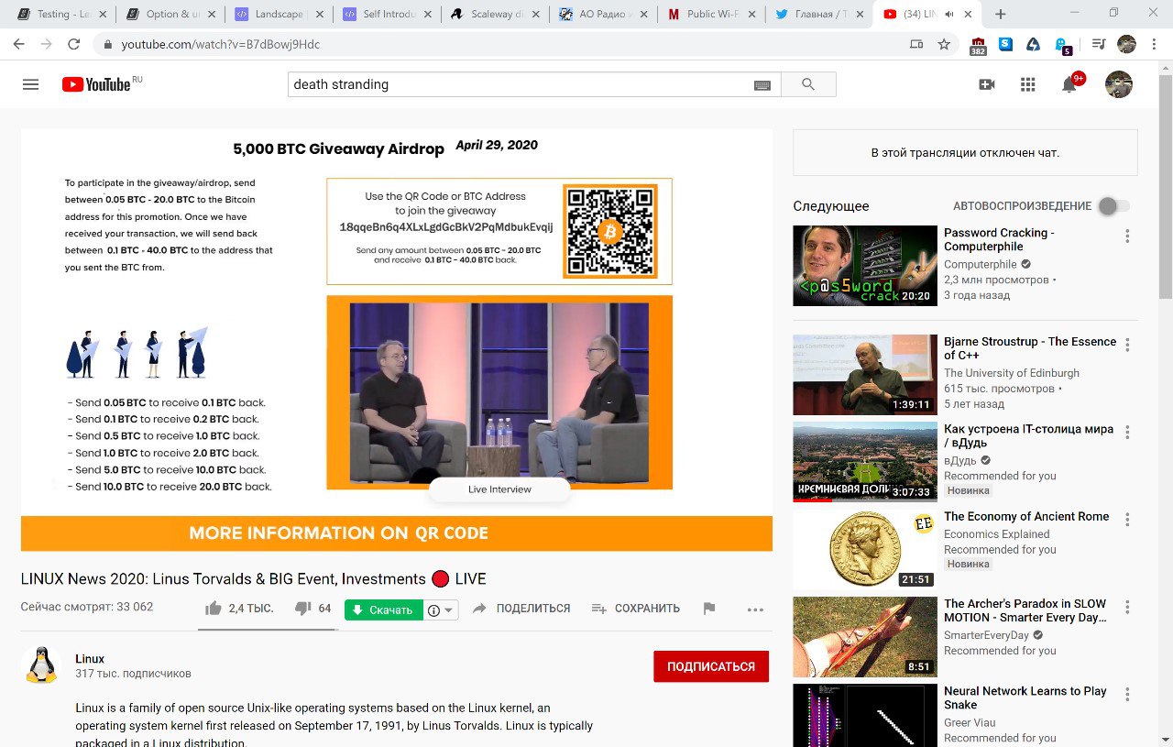The width and height of the screenshot is (1173, 747).
Task: Click СОХРАНИТЬ save button
Action: click(636, 609)
